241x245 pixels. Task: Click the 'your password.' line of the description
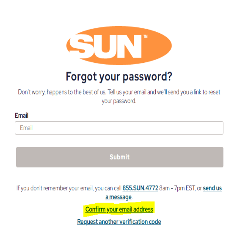pyautogui.click(x=119, y=101)
